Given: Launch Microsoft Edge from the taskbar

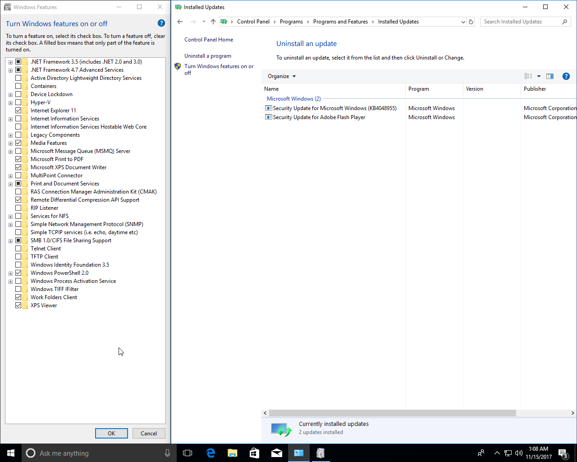Looking at the screenshot, I should pyautogui.click(x=211, y=453).
